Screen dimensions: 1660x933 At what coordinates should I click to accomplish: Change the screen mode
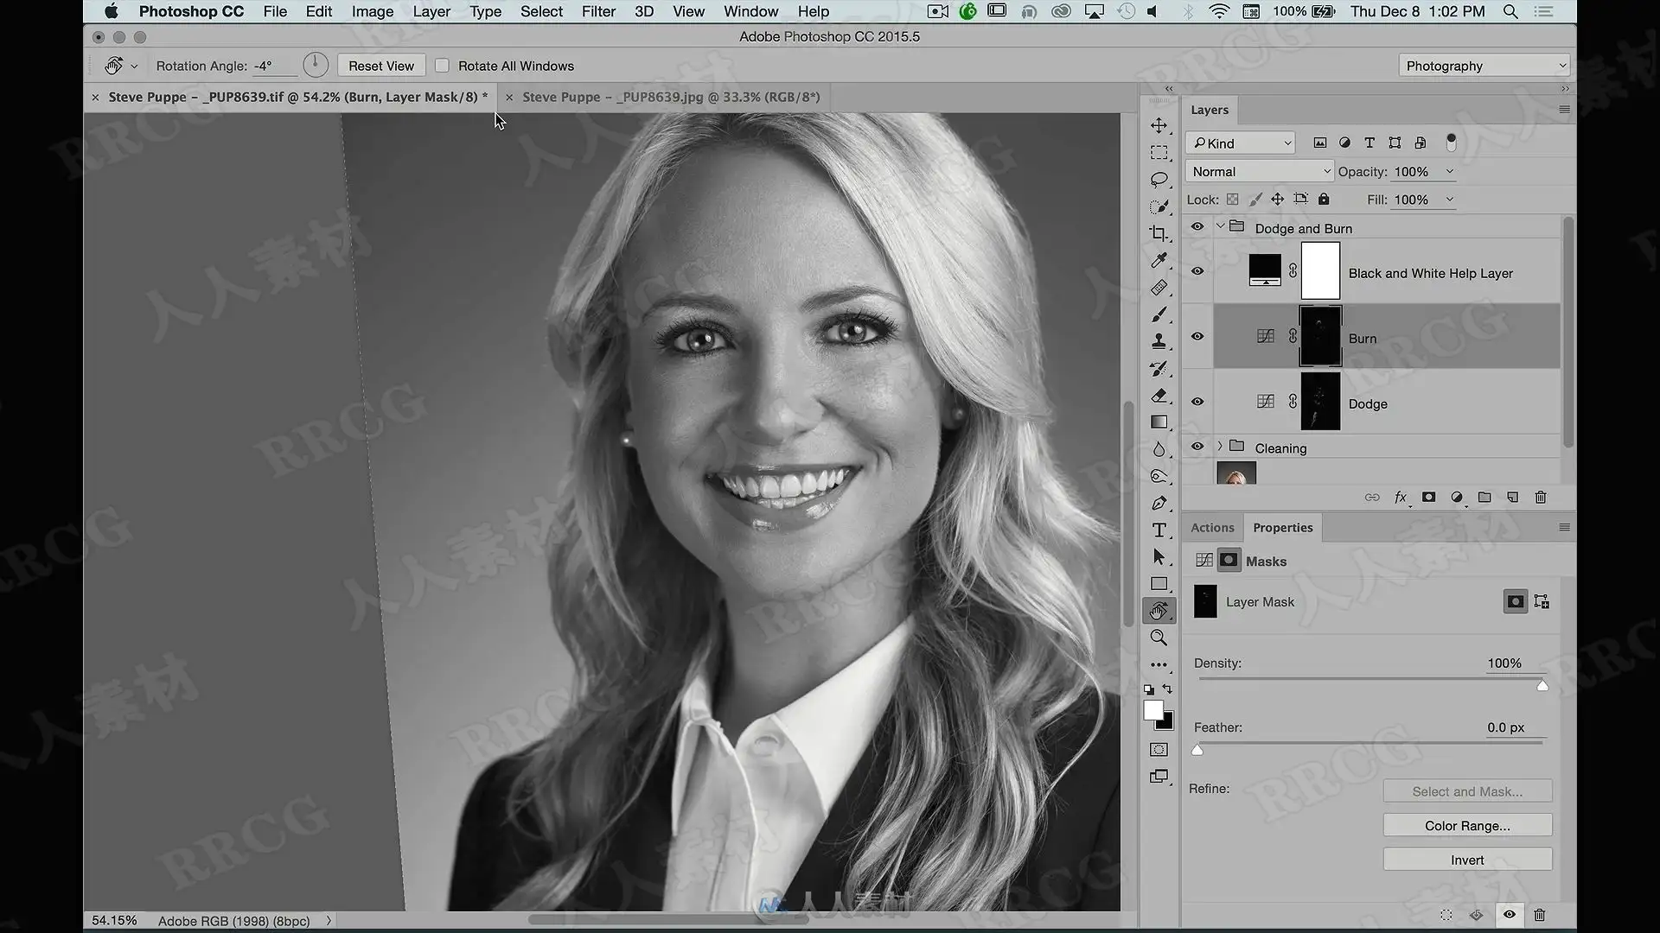click(1159, 777)
